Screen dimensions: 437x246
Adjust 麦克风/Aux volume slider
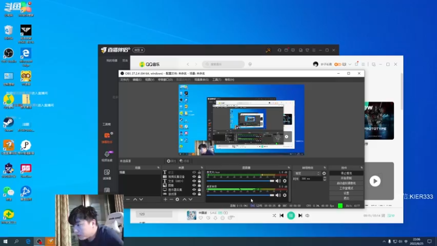pos(240,181)
